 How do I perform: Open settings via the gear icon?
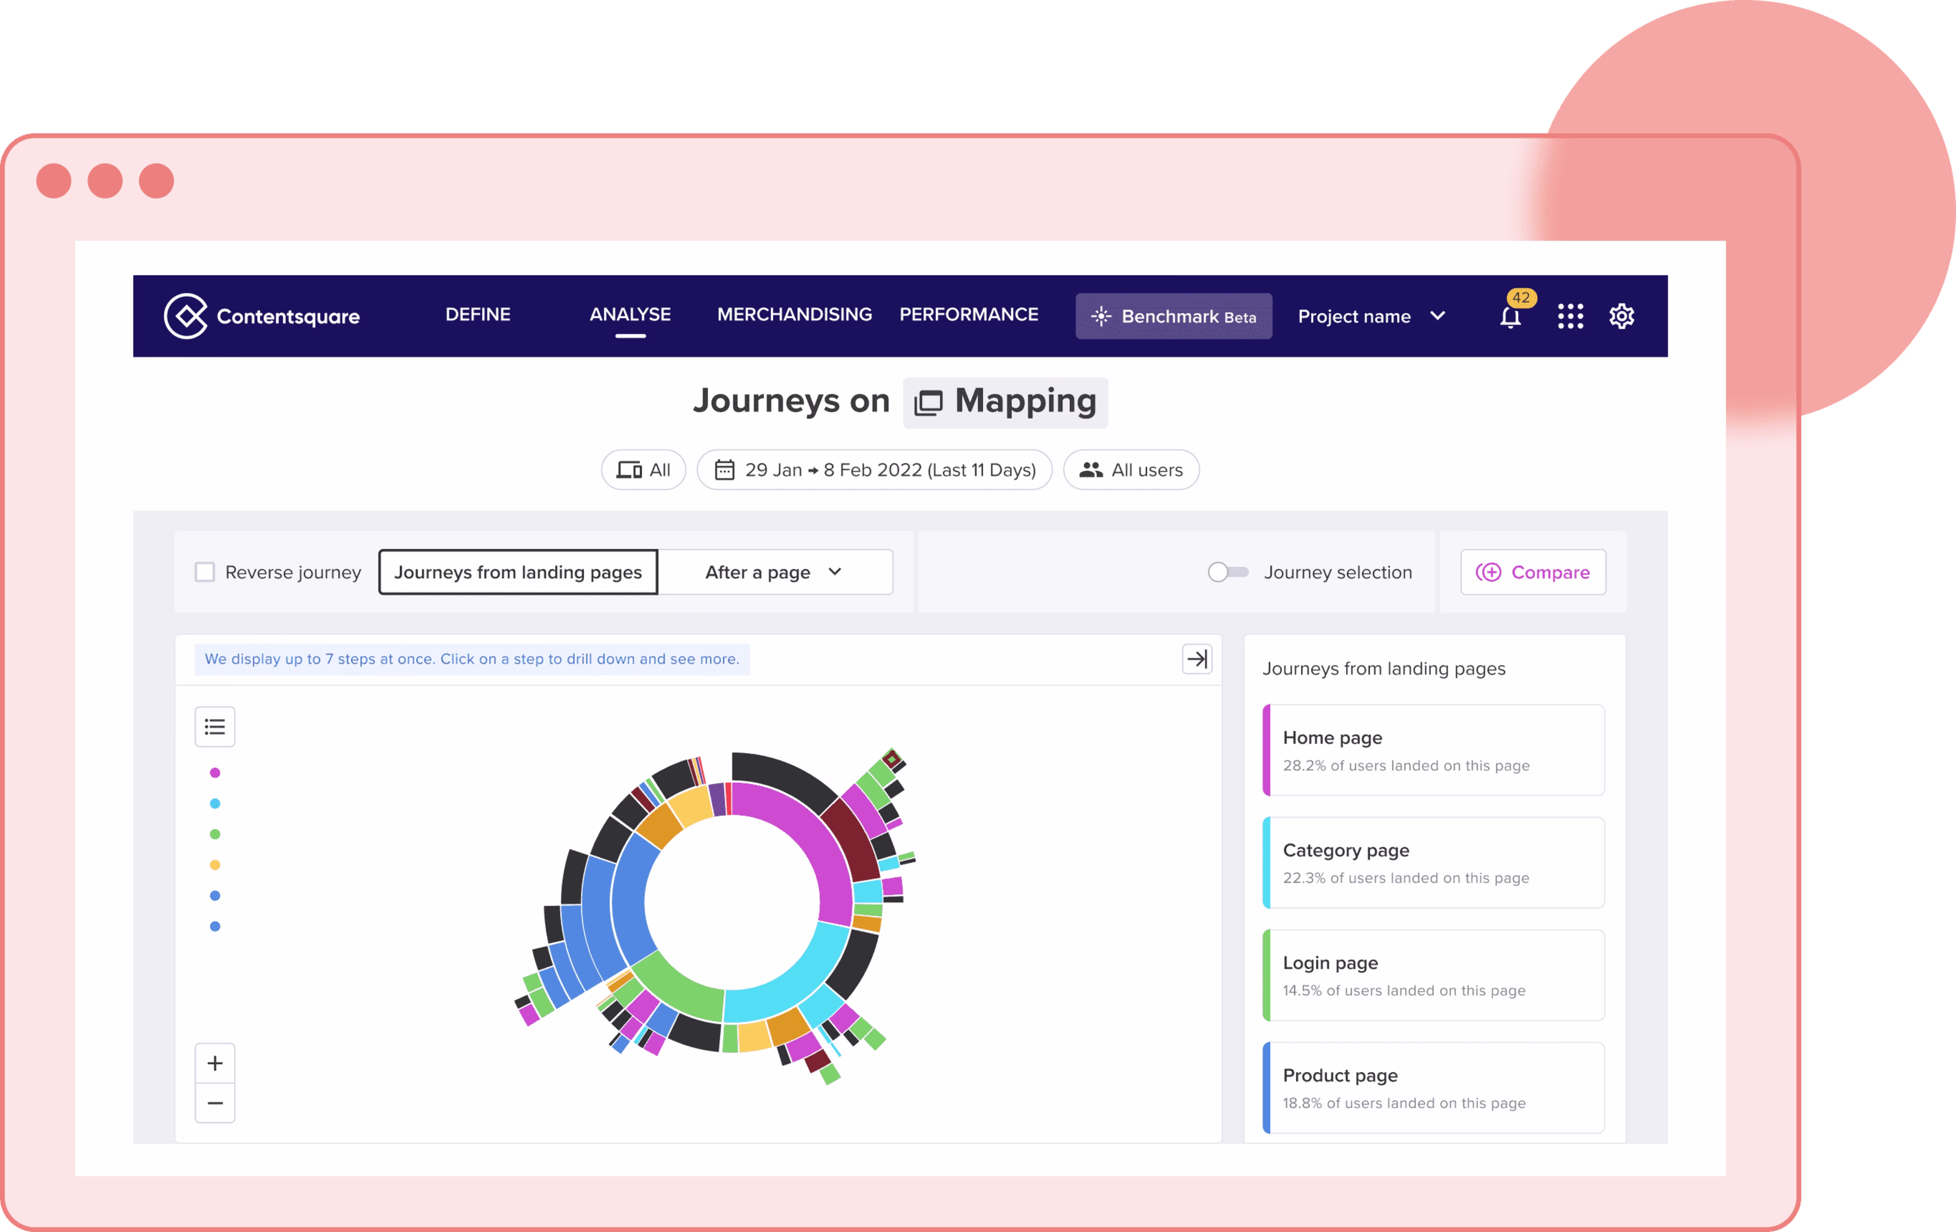1621,316
